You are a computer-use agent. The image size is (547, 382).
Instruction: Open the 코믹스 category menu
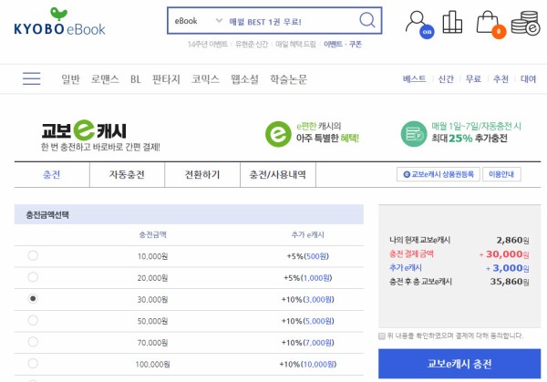[205, 79]
